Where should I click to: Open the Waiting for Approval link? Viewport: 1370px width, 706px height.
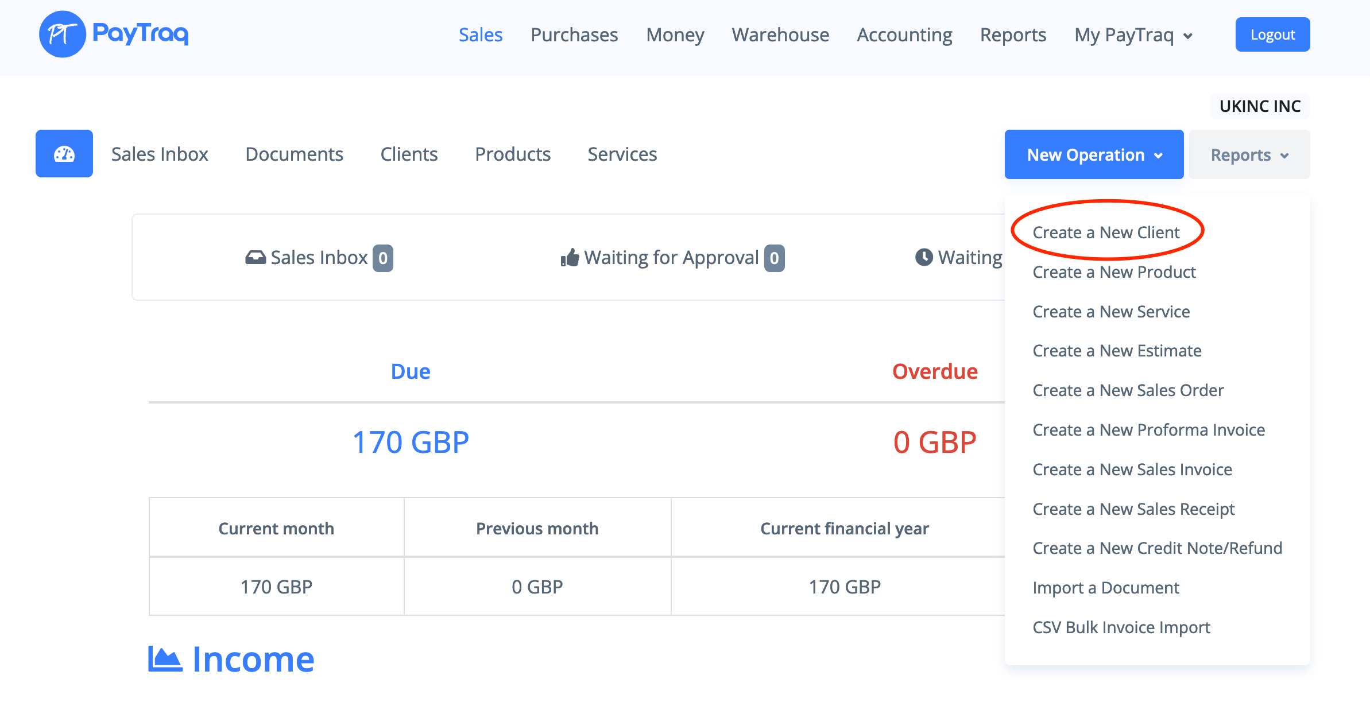click(671, 258)
